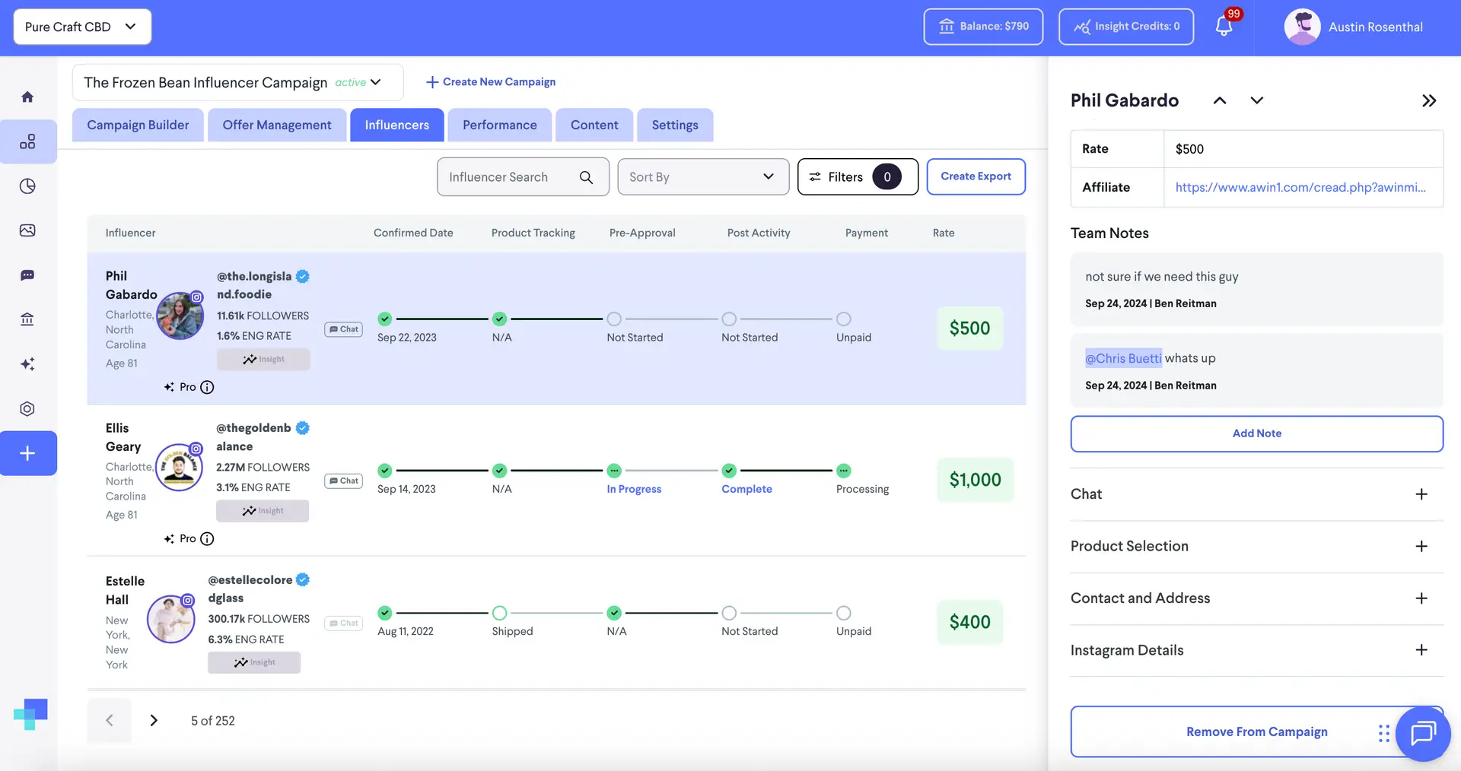Collapse the Phil Gabardo side panel

click(1428, 100)
